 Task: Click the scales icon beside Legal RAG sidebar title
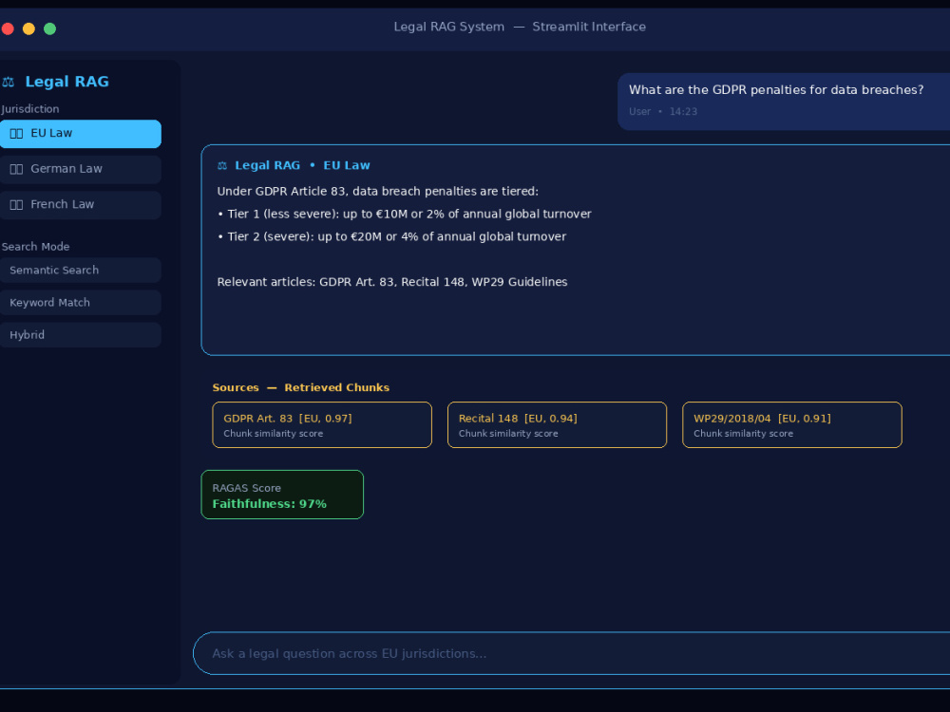pos(8,82)
